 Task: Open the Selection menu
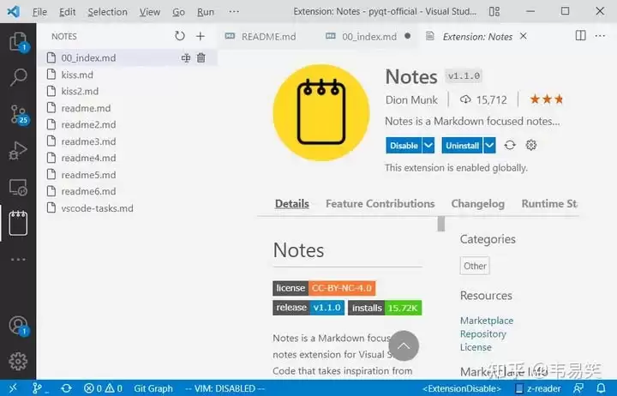tap(107, 12)
